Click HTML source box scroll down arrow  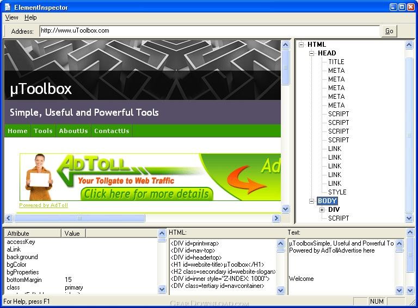click(x=280, y=290)
